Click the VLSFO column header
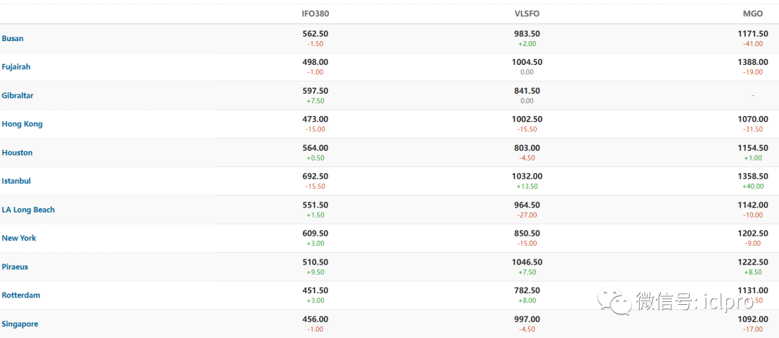This screenshot has width=779, height=338. 527,14
